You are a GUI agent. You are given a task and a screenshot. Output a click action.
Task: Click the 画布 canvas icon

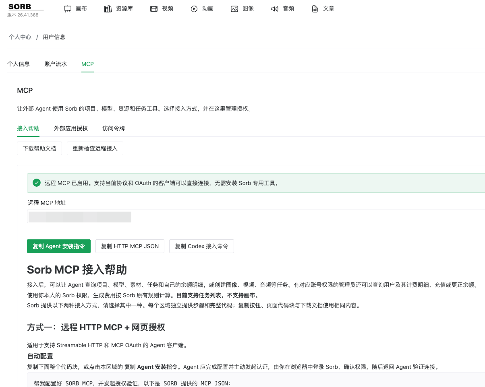pyautogui.click(x=68, y=9)
